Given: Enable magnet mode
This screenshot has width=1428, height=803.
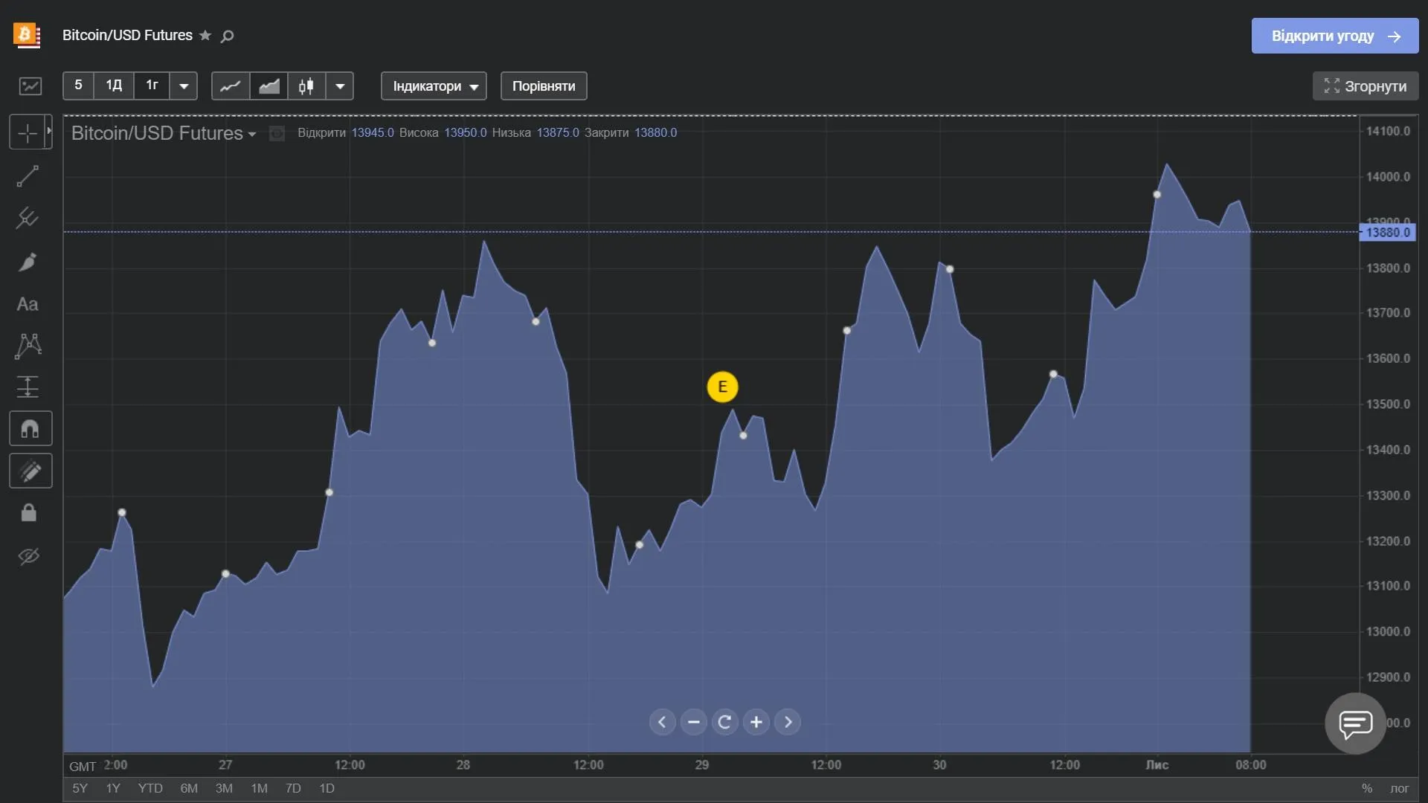Looking at the screenshot, I should 30,428.
